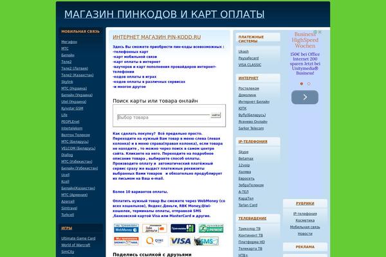The image size is (386, 257).
Task: Open the РУБРИКИ heading link
Action: pos(305,204)
